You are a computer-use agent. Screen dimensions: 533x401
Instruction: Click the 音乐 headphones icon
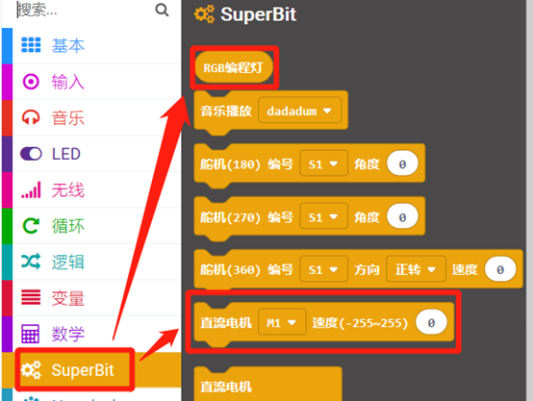tap(31, 117)
